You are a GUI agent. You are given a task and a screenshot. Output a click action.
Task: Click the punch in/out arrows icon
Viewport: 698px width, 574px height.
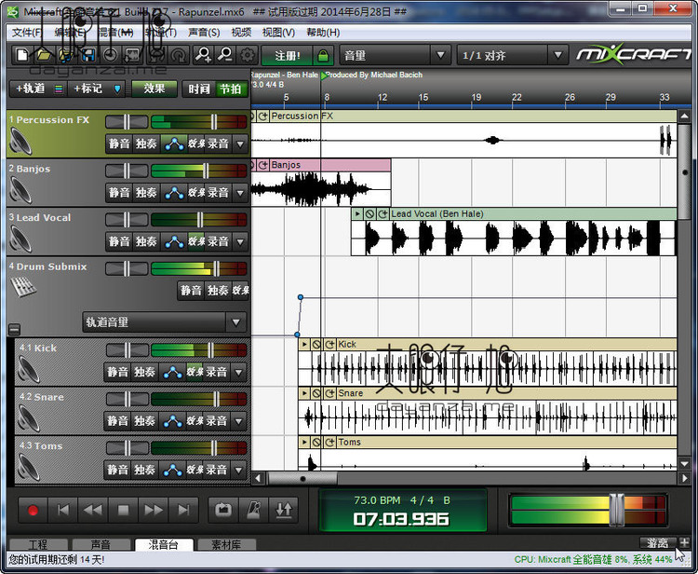(284, 510)
